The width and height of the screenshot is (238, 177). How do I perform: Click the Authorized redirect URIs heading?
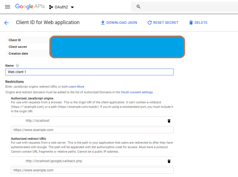pos(29,139)
